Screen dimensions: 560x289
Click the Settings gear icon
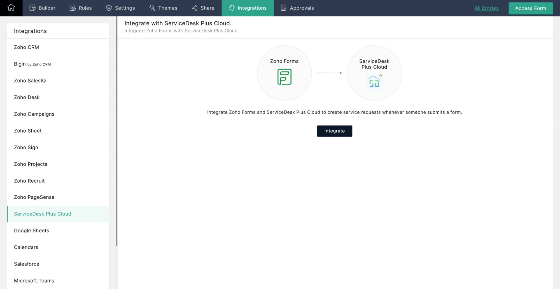pyautogui.click(x=109, y=8)
